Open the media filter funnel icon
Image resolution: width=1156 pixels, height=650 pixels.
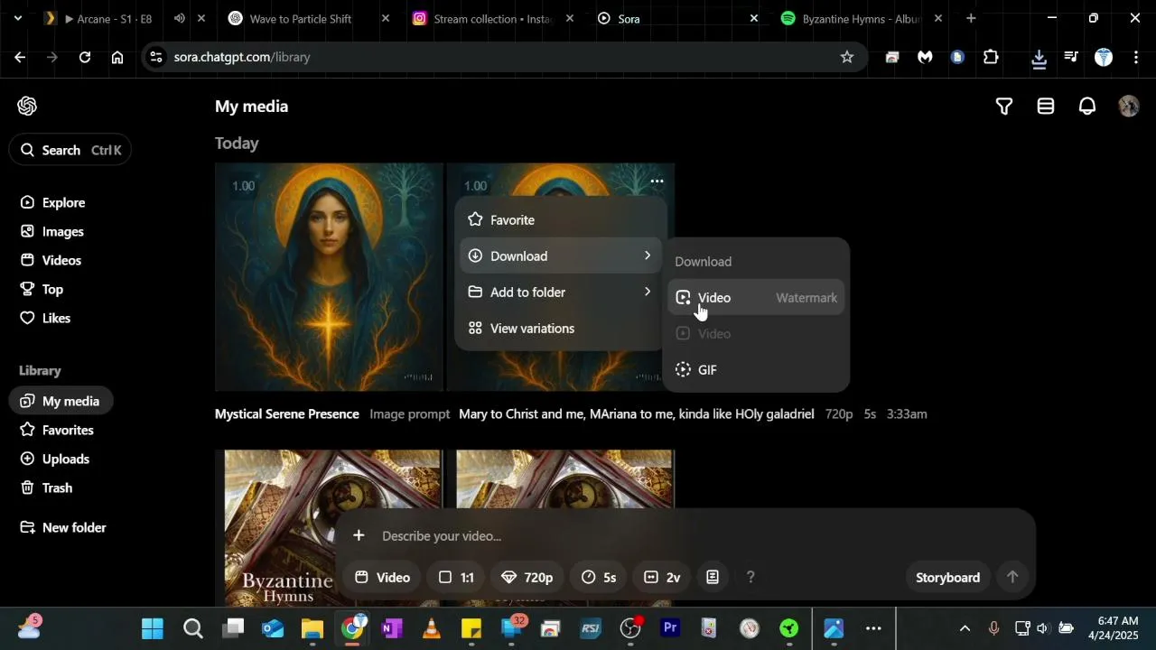click(1003, 107)
